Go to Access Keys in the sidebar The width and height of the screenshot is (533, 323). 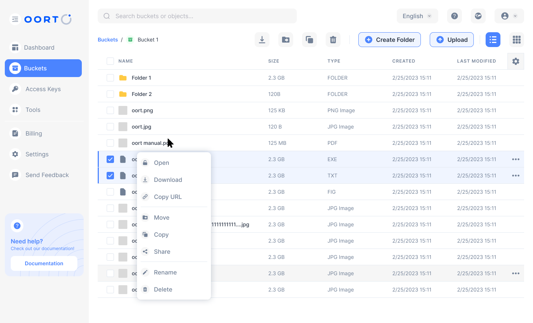pyautogui.click(x=43, y=89)
